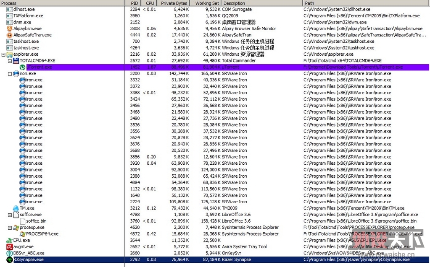Collapse the TOTALCMD64.EXE subtree
This screenshot has width=430, height=267.
[10, 61]
